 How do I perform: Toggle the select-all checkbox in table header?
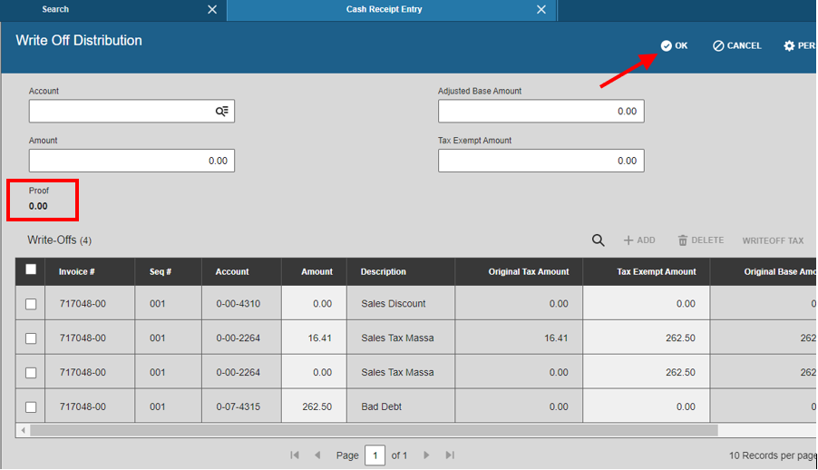point(31,269)
